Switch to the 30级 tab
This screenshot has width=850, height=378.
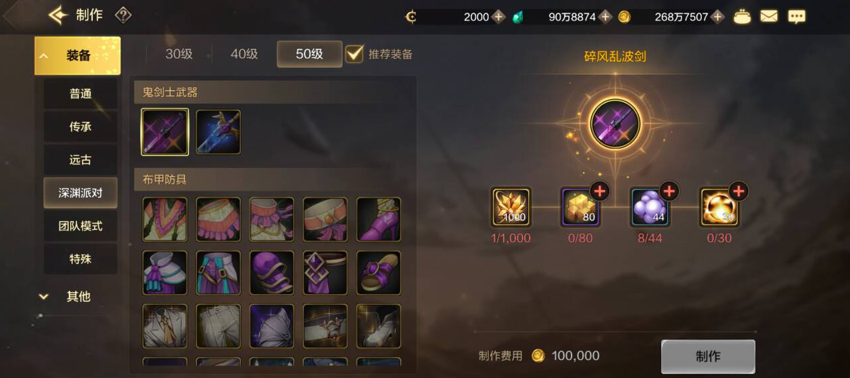click(179, 54)
